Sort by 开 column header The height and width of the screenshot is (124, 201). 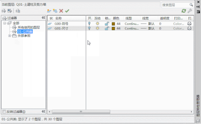[90, 18]
